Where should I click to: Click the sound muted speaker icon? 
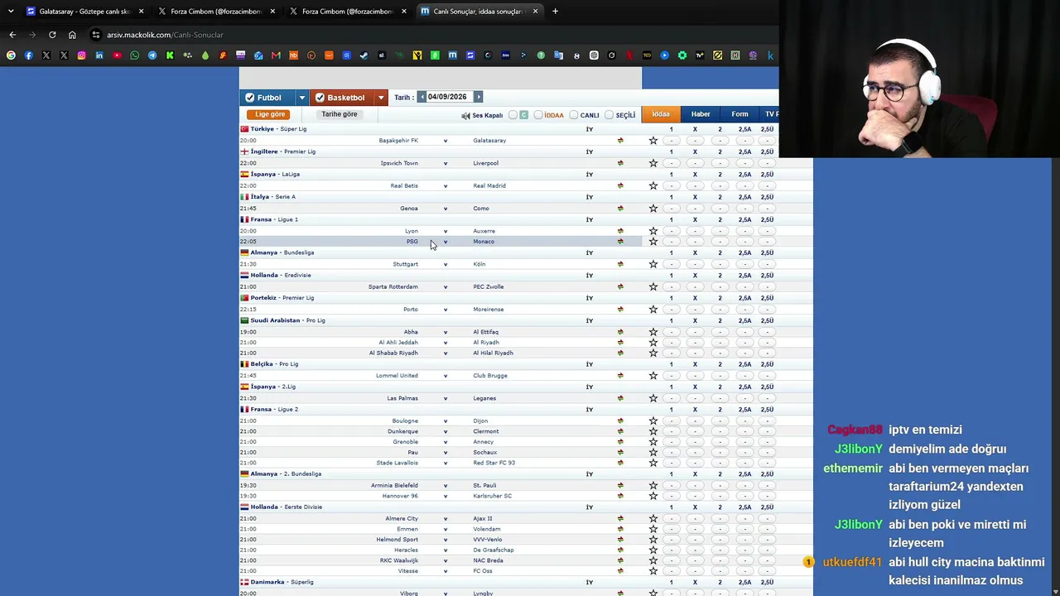pyautogui.click(x=465, y=116)
